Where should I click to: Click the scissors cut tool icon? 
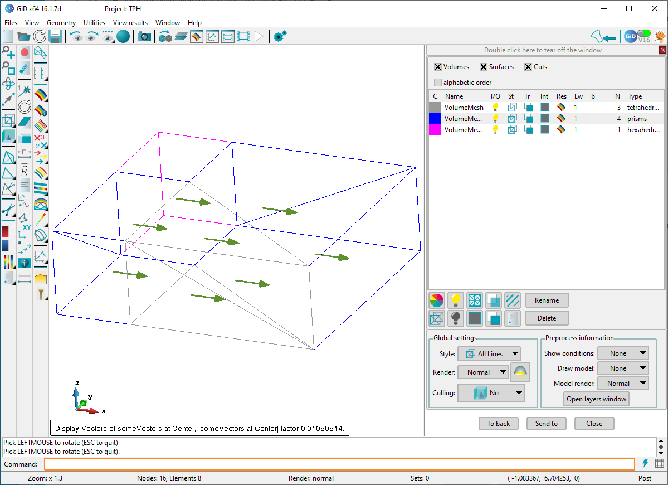pos(8,210)
